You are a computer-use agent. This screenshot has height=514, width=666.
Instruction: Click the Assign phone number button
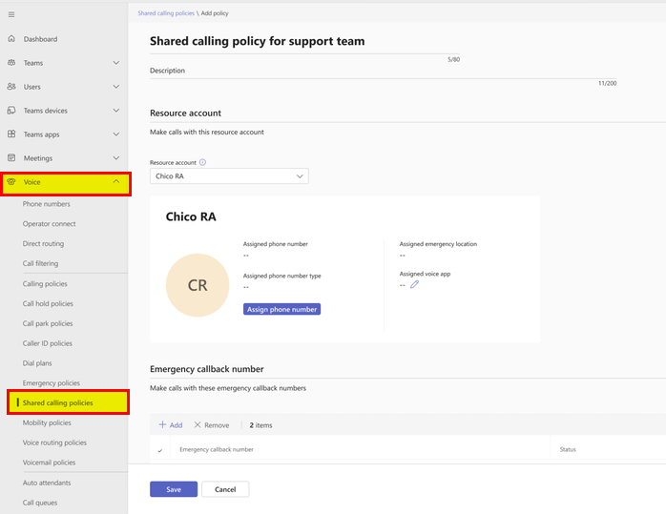(281, 309)
